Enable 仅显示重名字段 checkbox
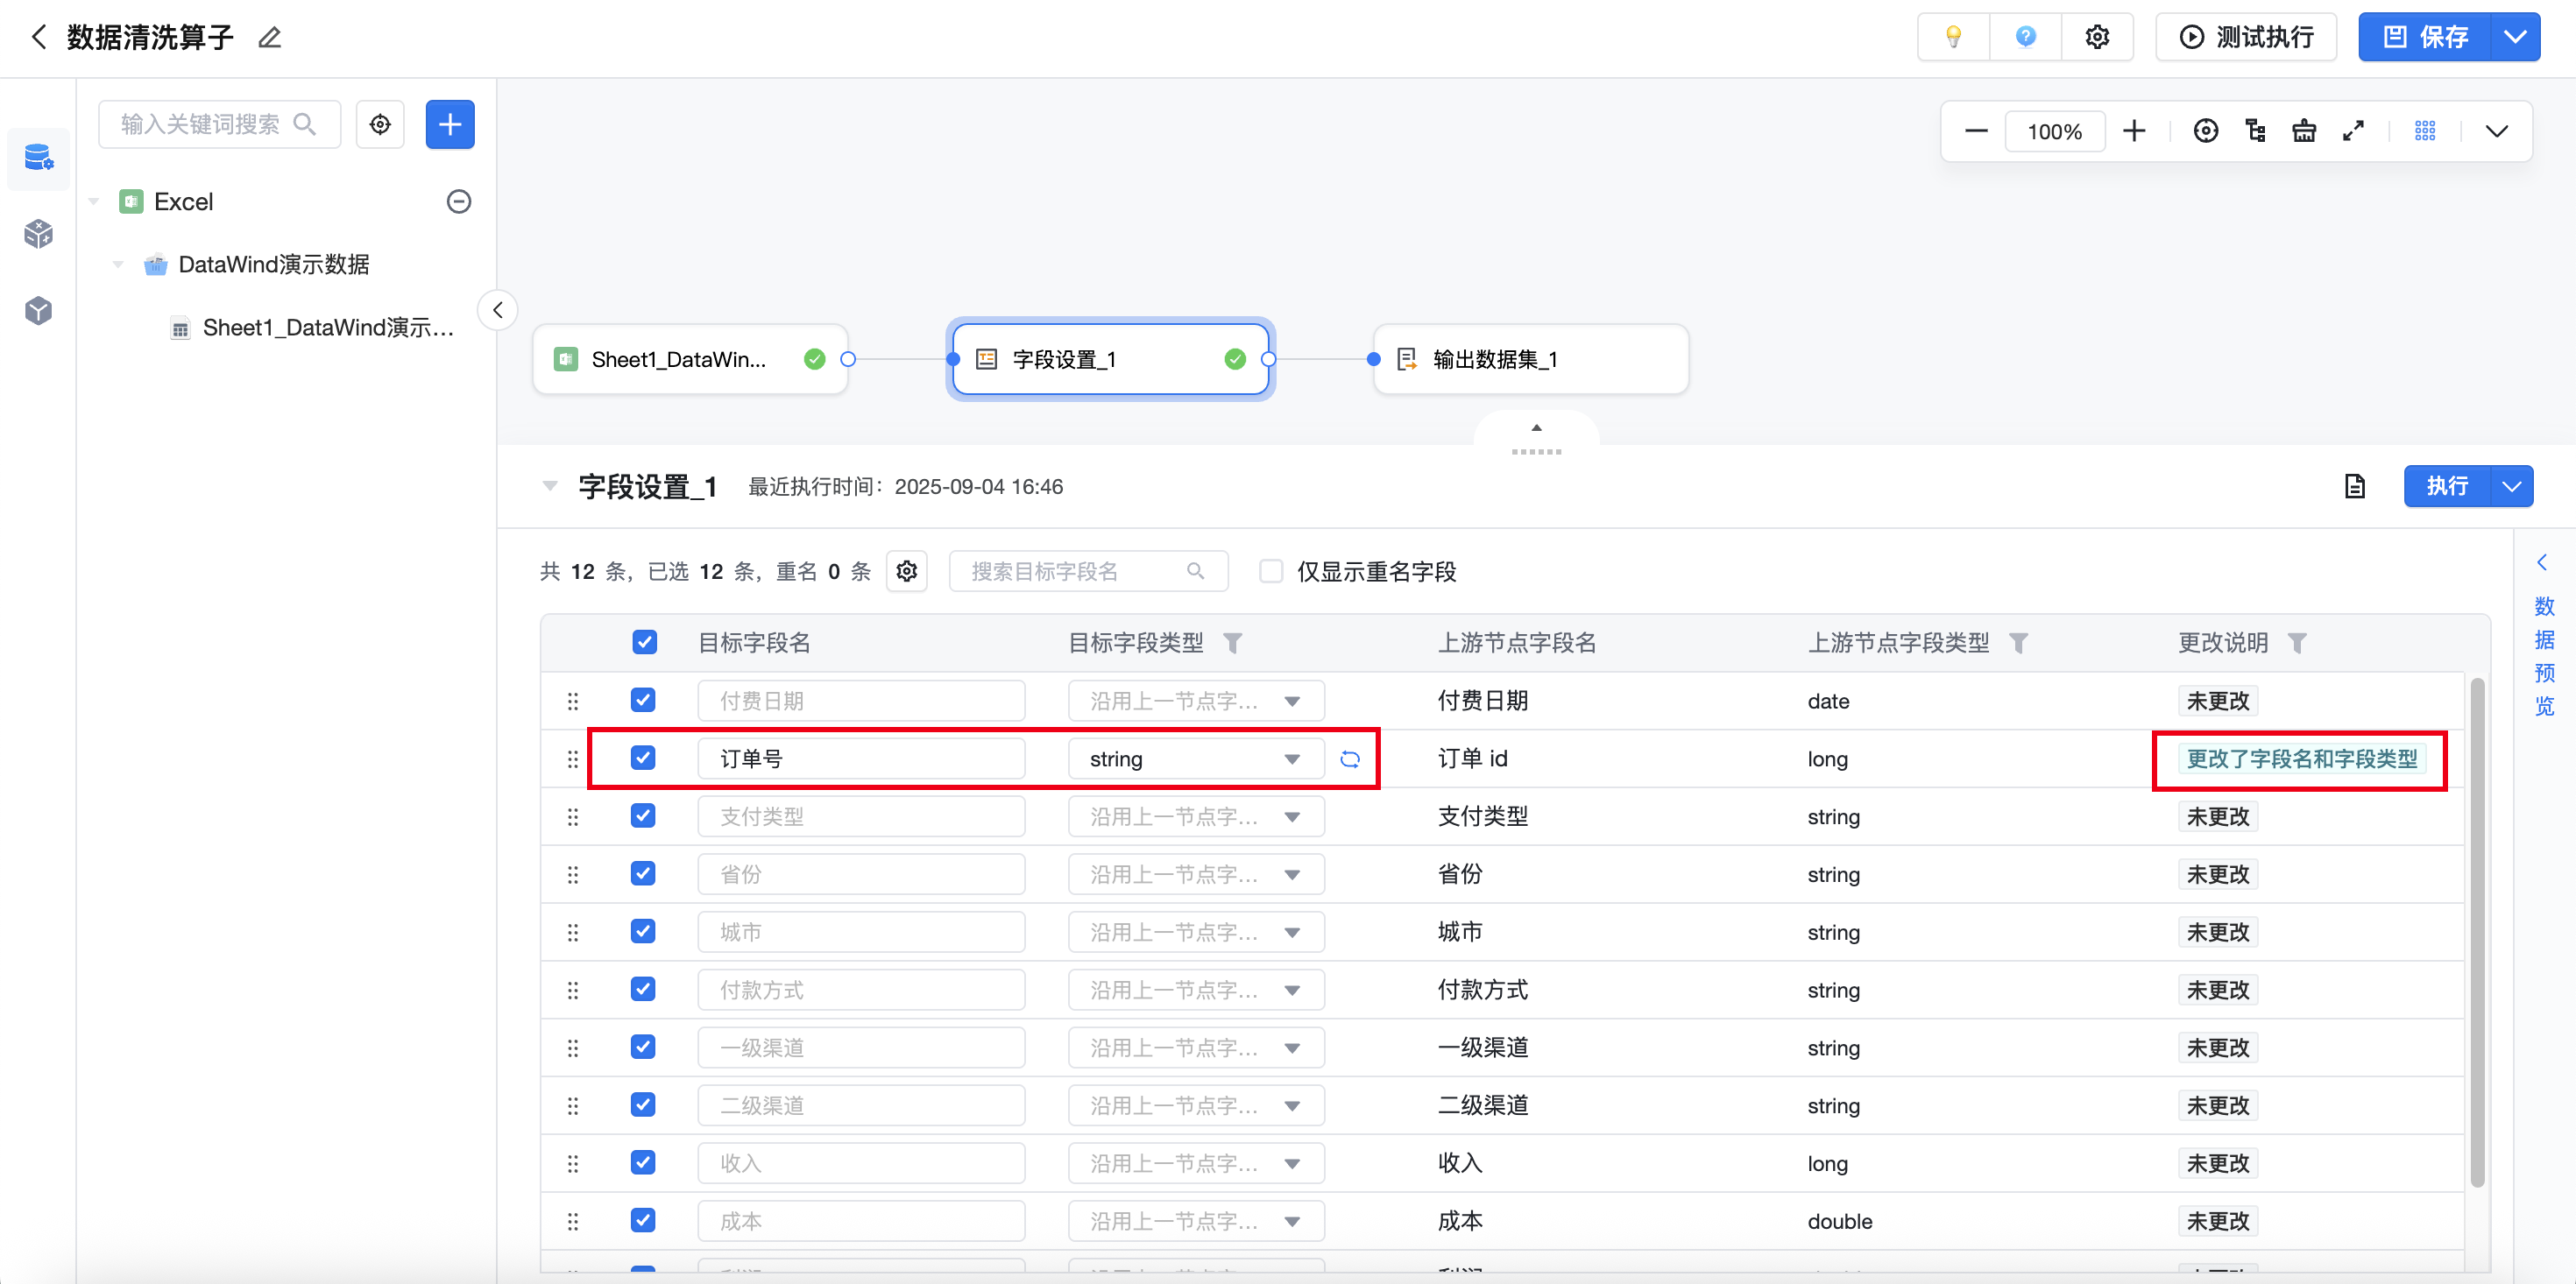Image resolution: width=2576 pixels, height=1284 pixels. coord(1270,571)
